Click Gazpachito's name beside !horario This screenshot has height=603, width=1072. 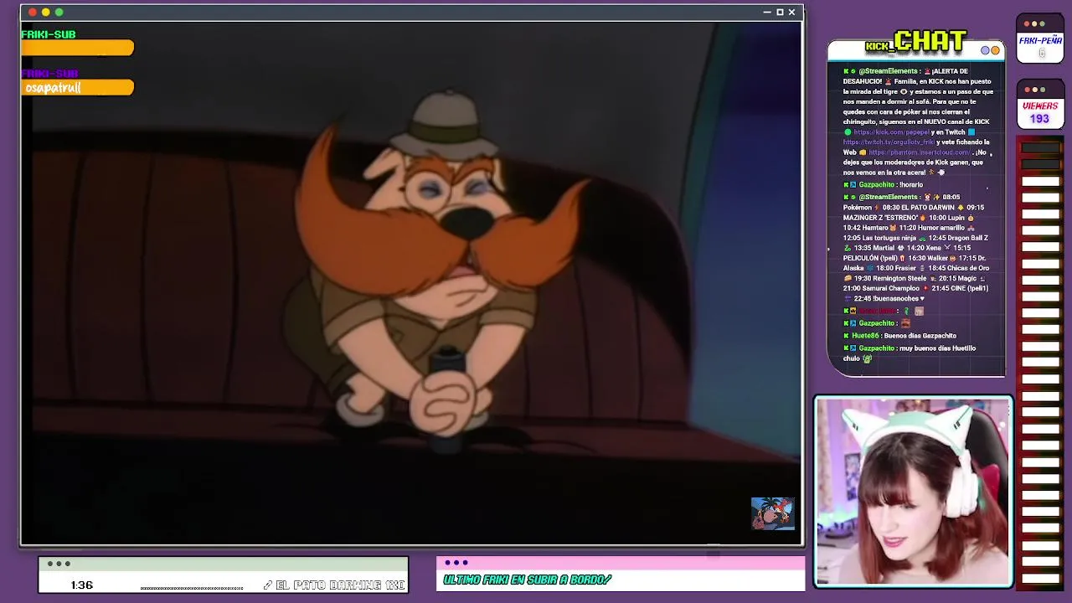(877, 185)
